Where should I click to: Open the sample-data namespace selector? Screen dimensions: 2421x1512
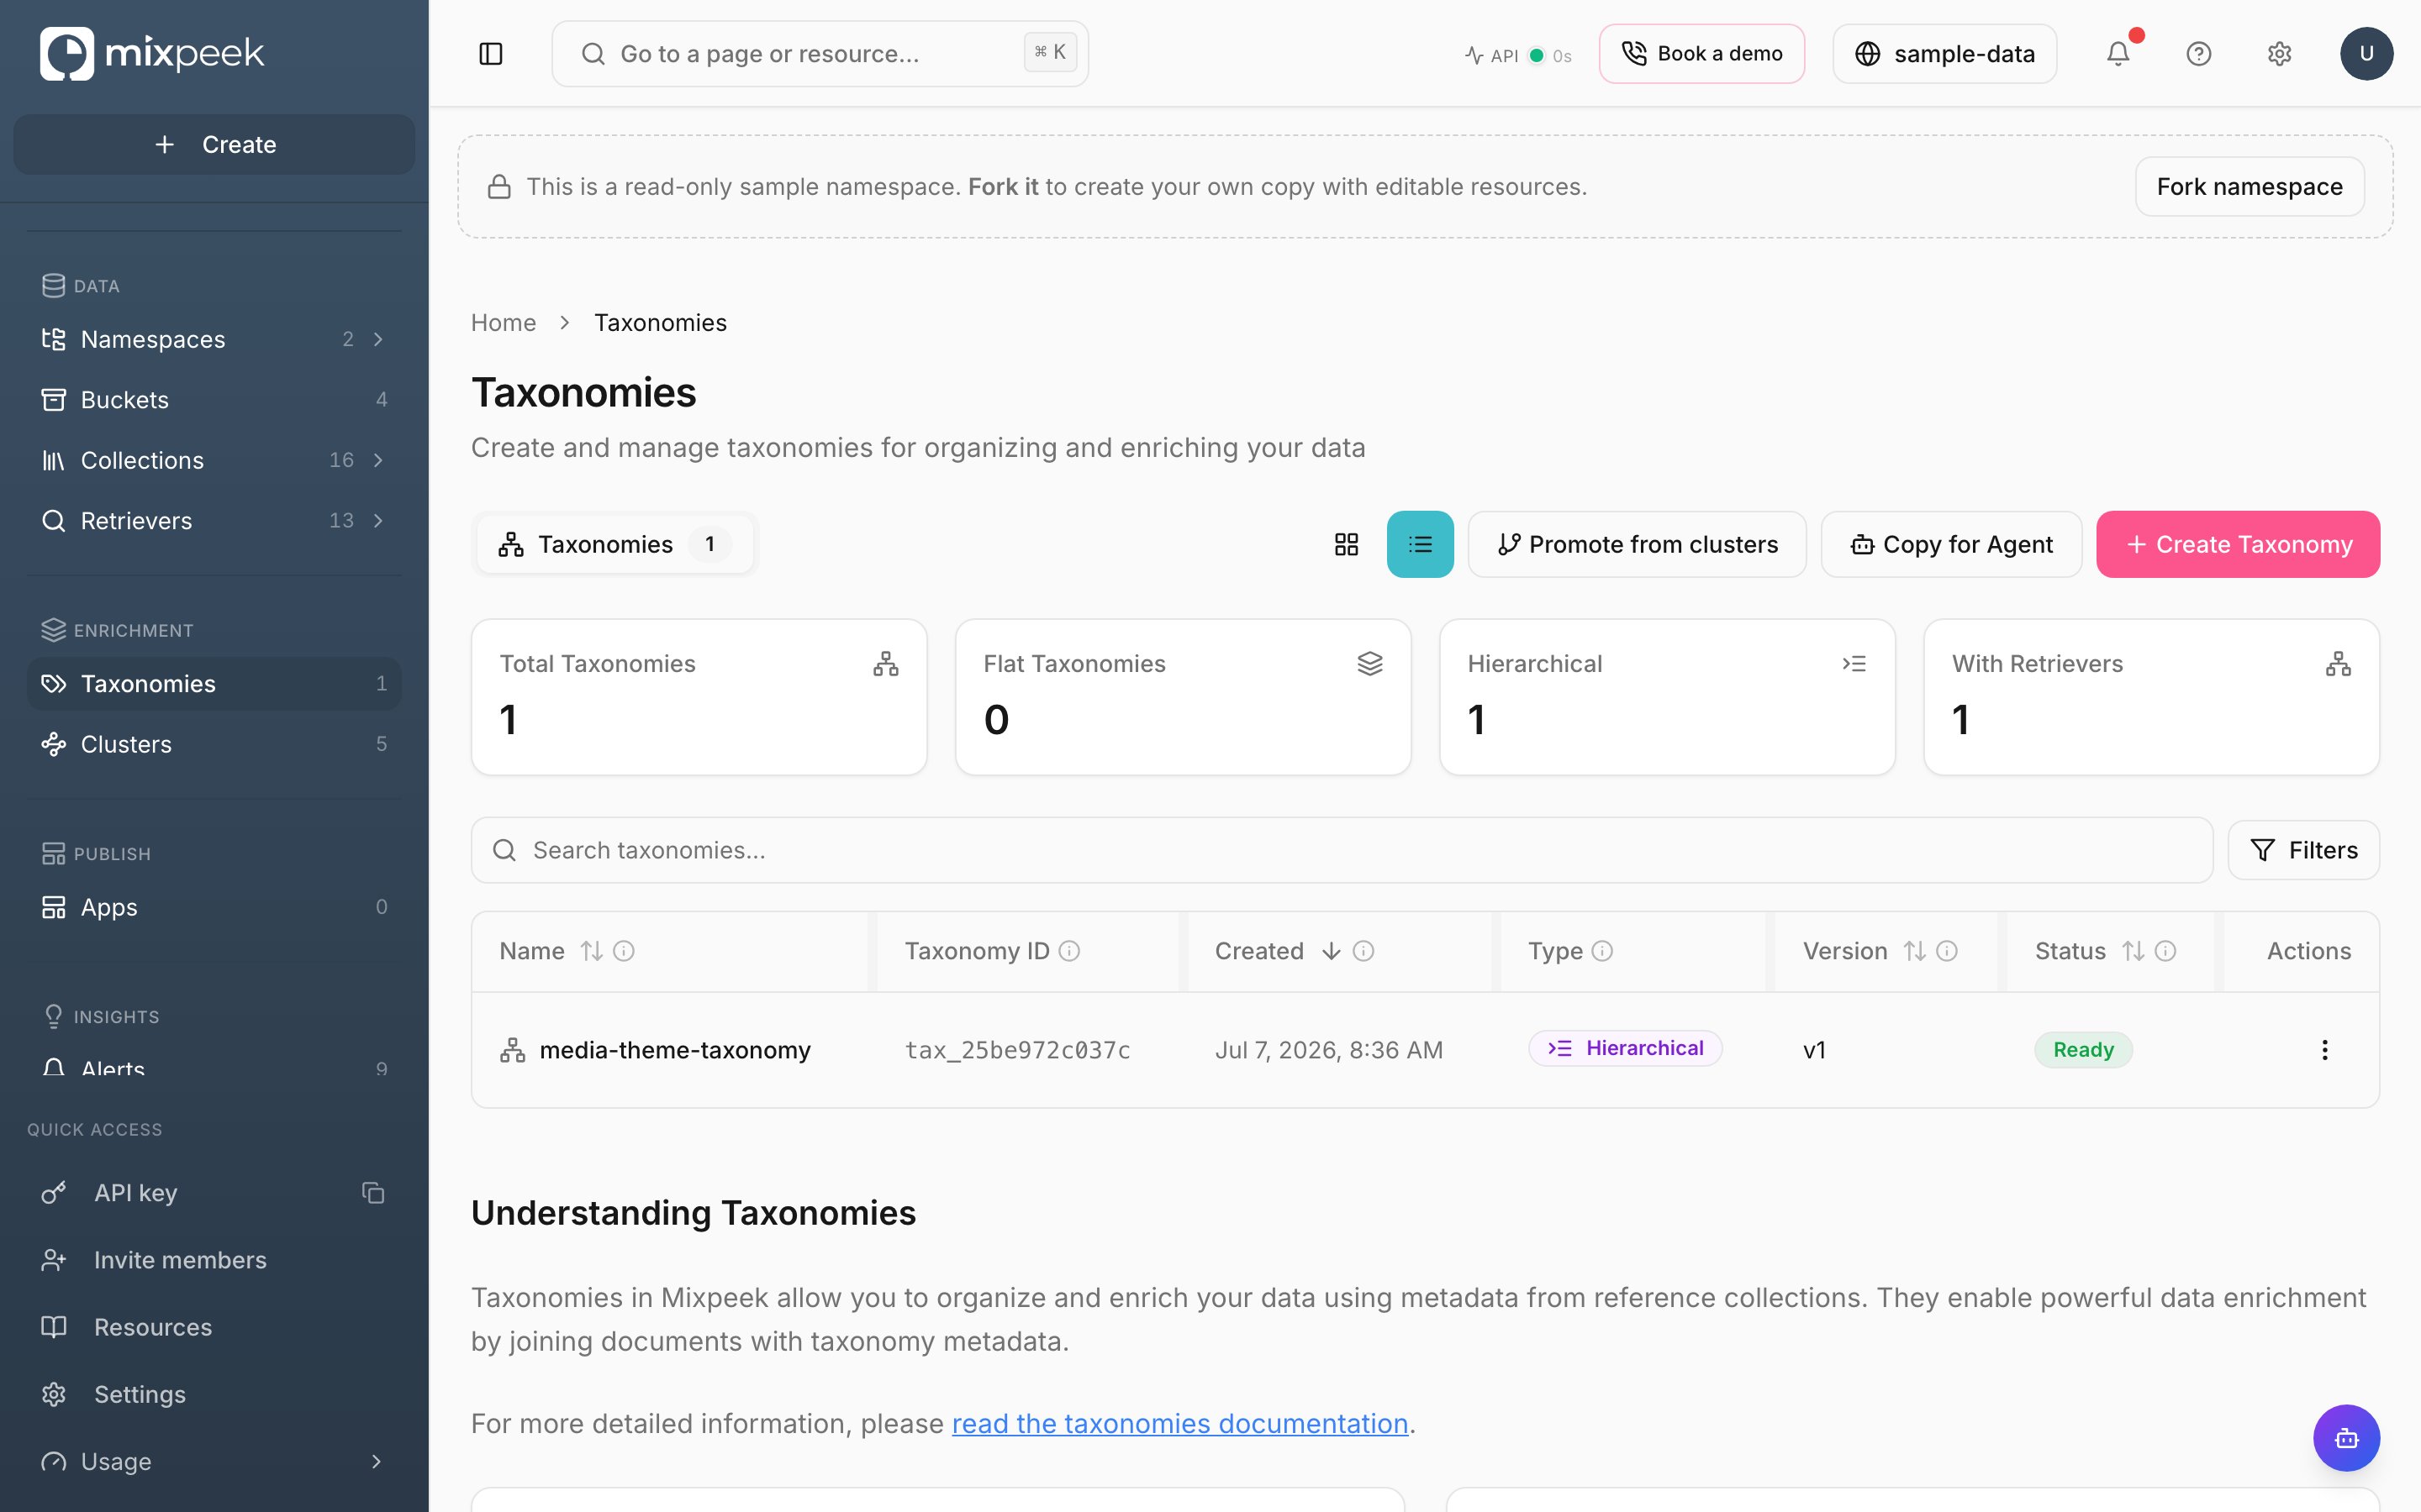click(1944, 54)
